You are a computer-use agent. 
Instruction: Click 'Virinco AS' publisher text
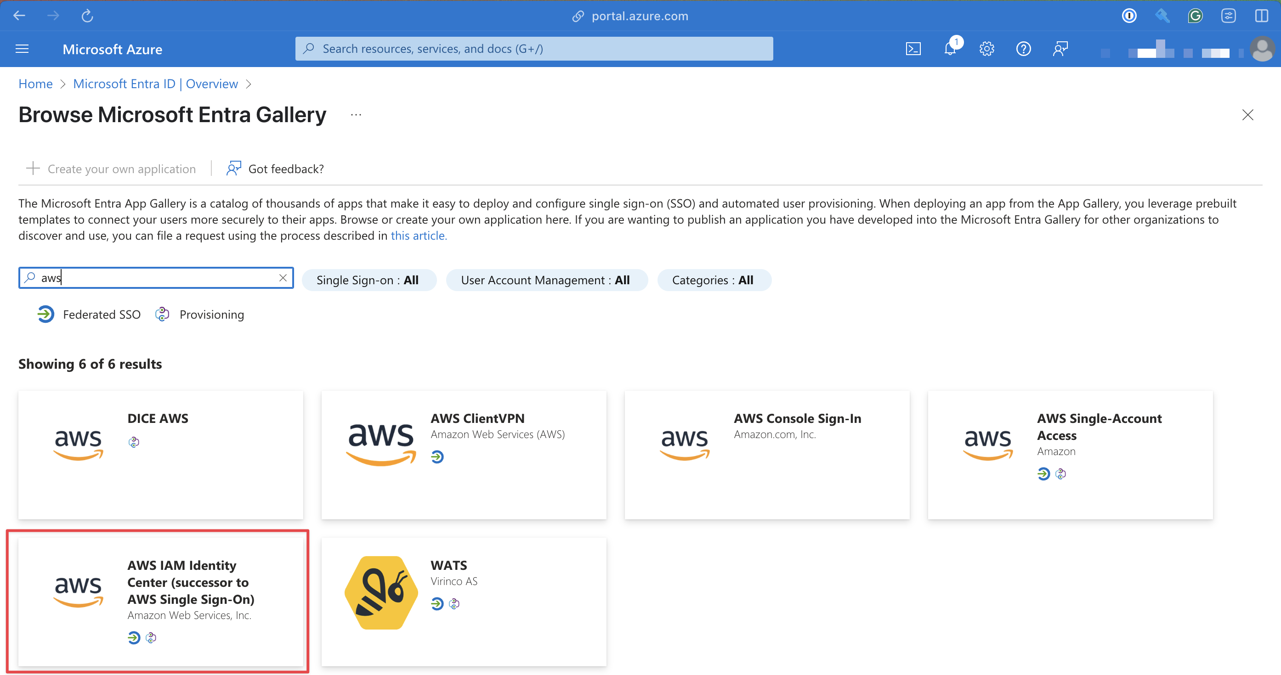(x=453, y=580)
